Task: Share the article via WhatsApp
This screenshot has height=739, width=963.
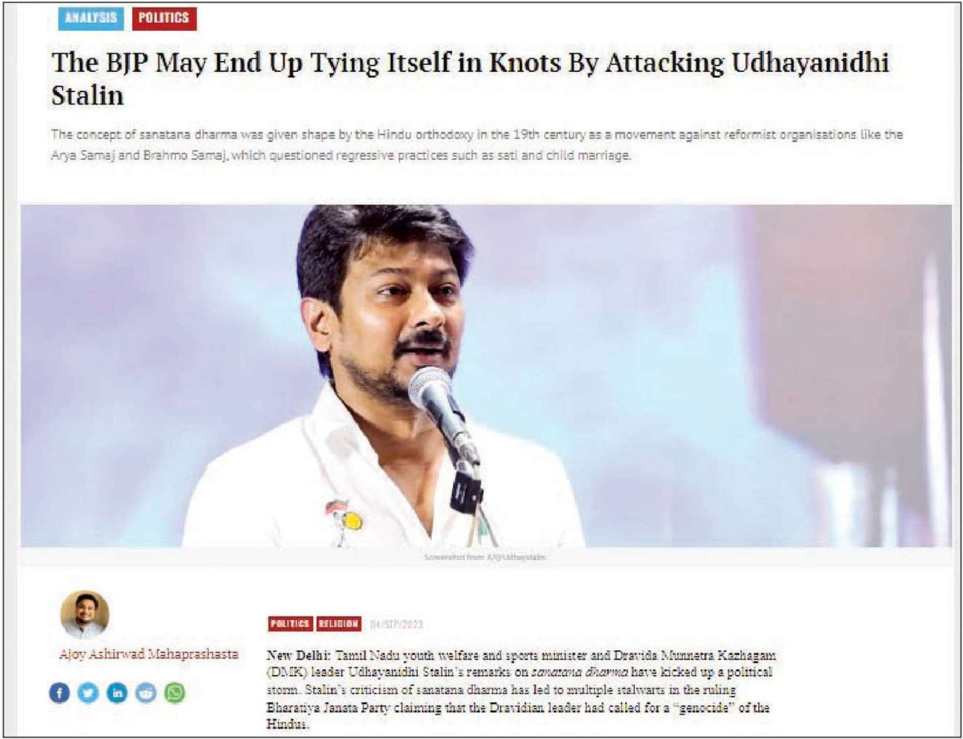Action: [x=175, y=694]
